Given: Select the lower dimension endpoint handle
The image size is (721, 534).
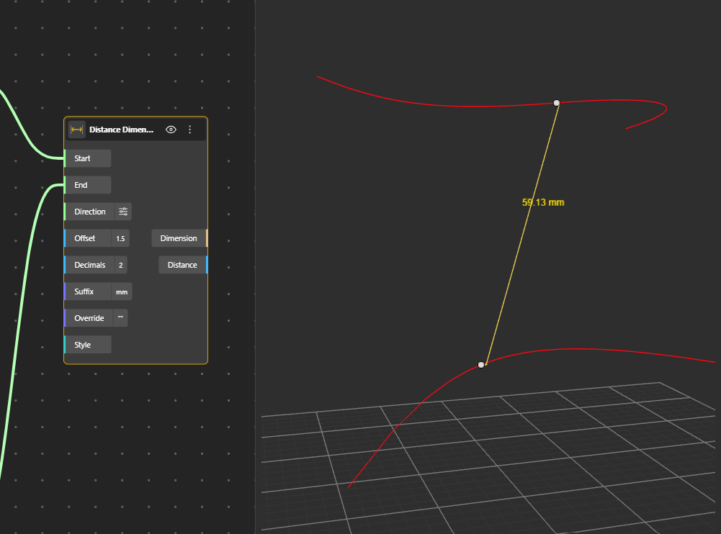Looking at the screenshot, I should pyautogui.click(x=481, y=365).
